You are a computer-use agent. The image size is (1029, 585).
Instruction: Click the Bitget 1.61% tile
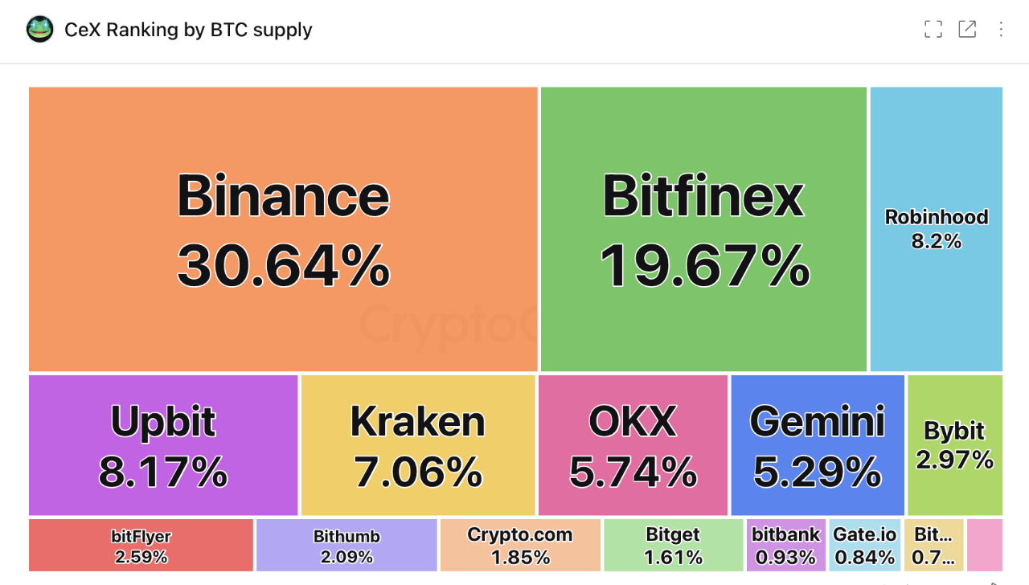tap(673, 545)
